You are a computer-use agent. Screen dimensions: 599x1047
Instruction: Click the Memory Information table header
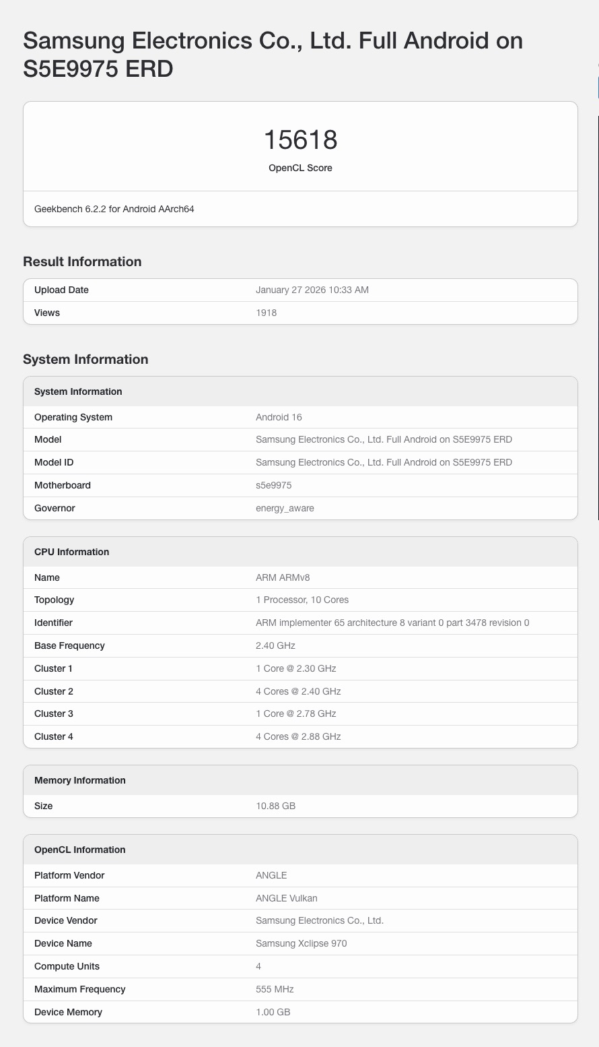pyautogui.click(x=80, y=780)
